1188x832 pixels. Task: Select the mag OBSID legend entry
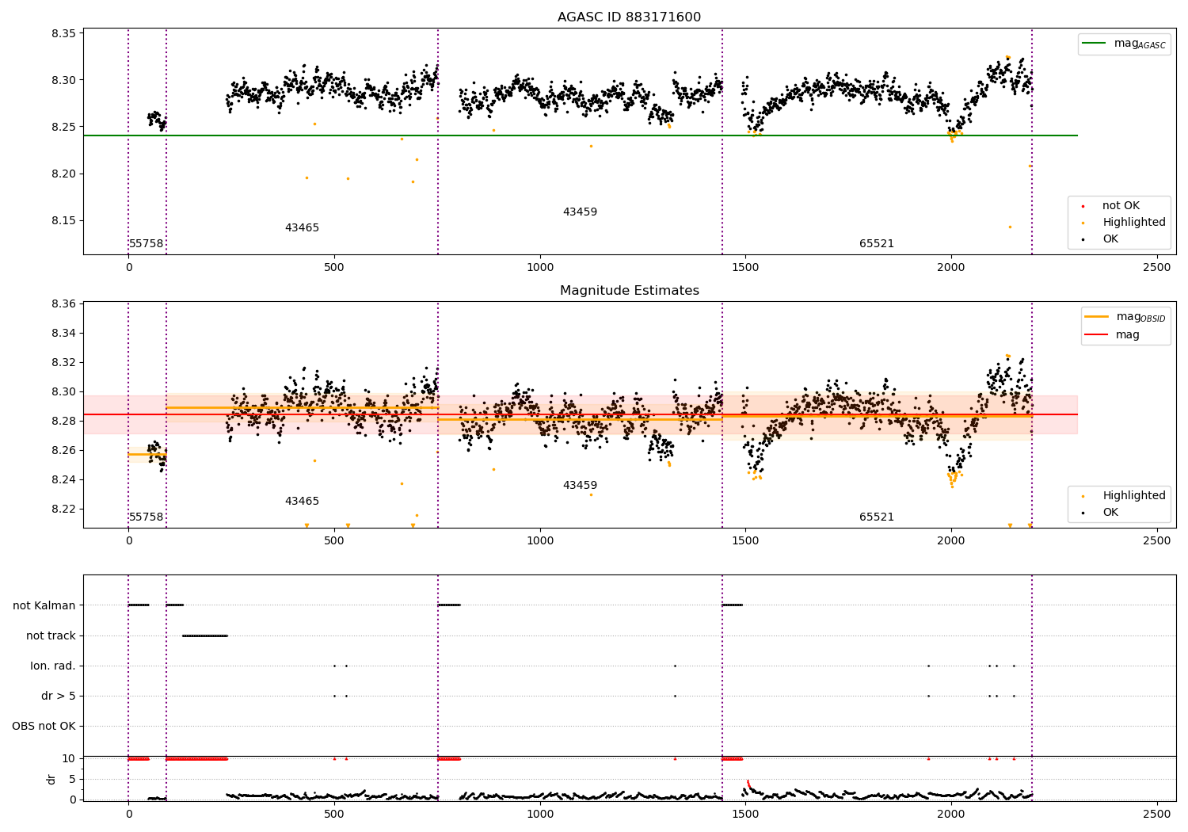pos(1125,317)
